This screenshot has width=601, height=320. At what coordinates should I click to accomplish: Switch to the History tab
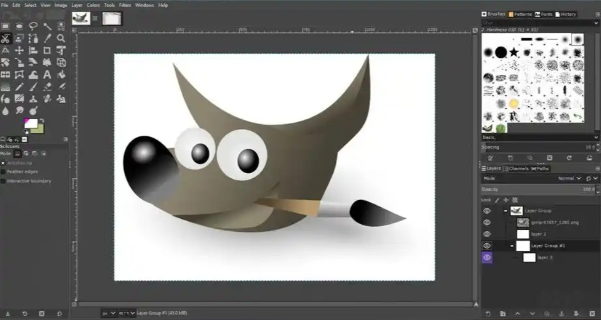(x=565, y=14)
